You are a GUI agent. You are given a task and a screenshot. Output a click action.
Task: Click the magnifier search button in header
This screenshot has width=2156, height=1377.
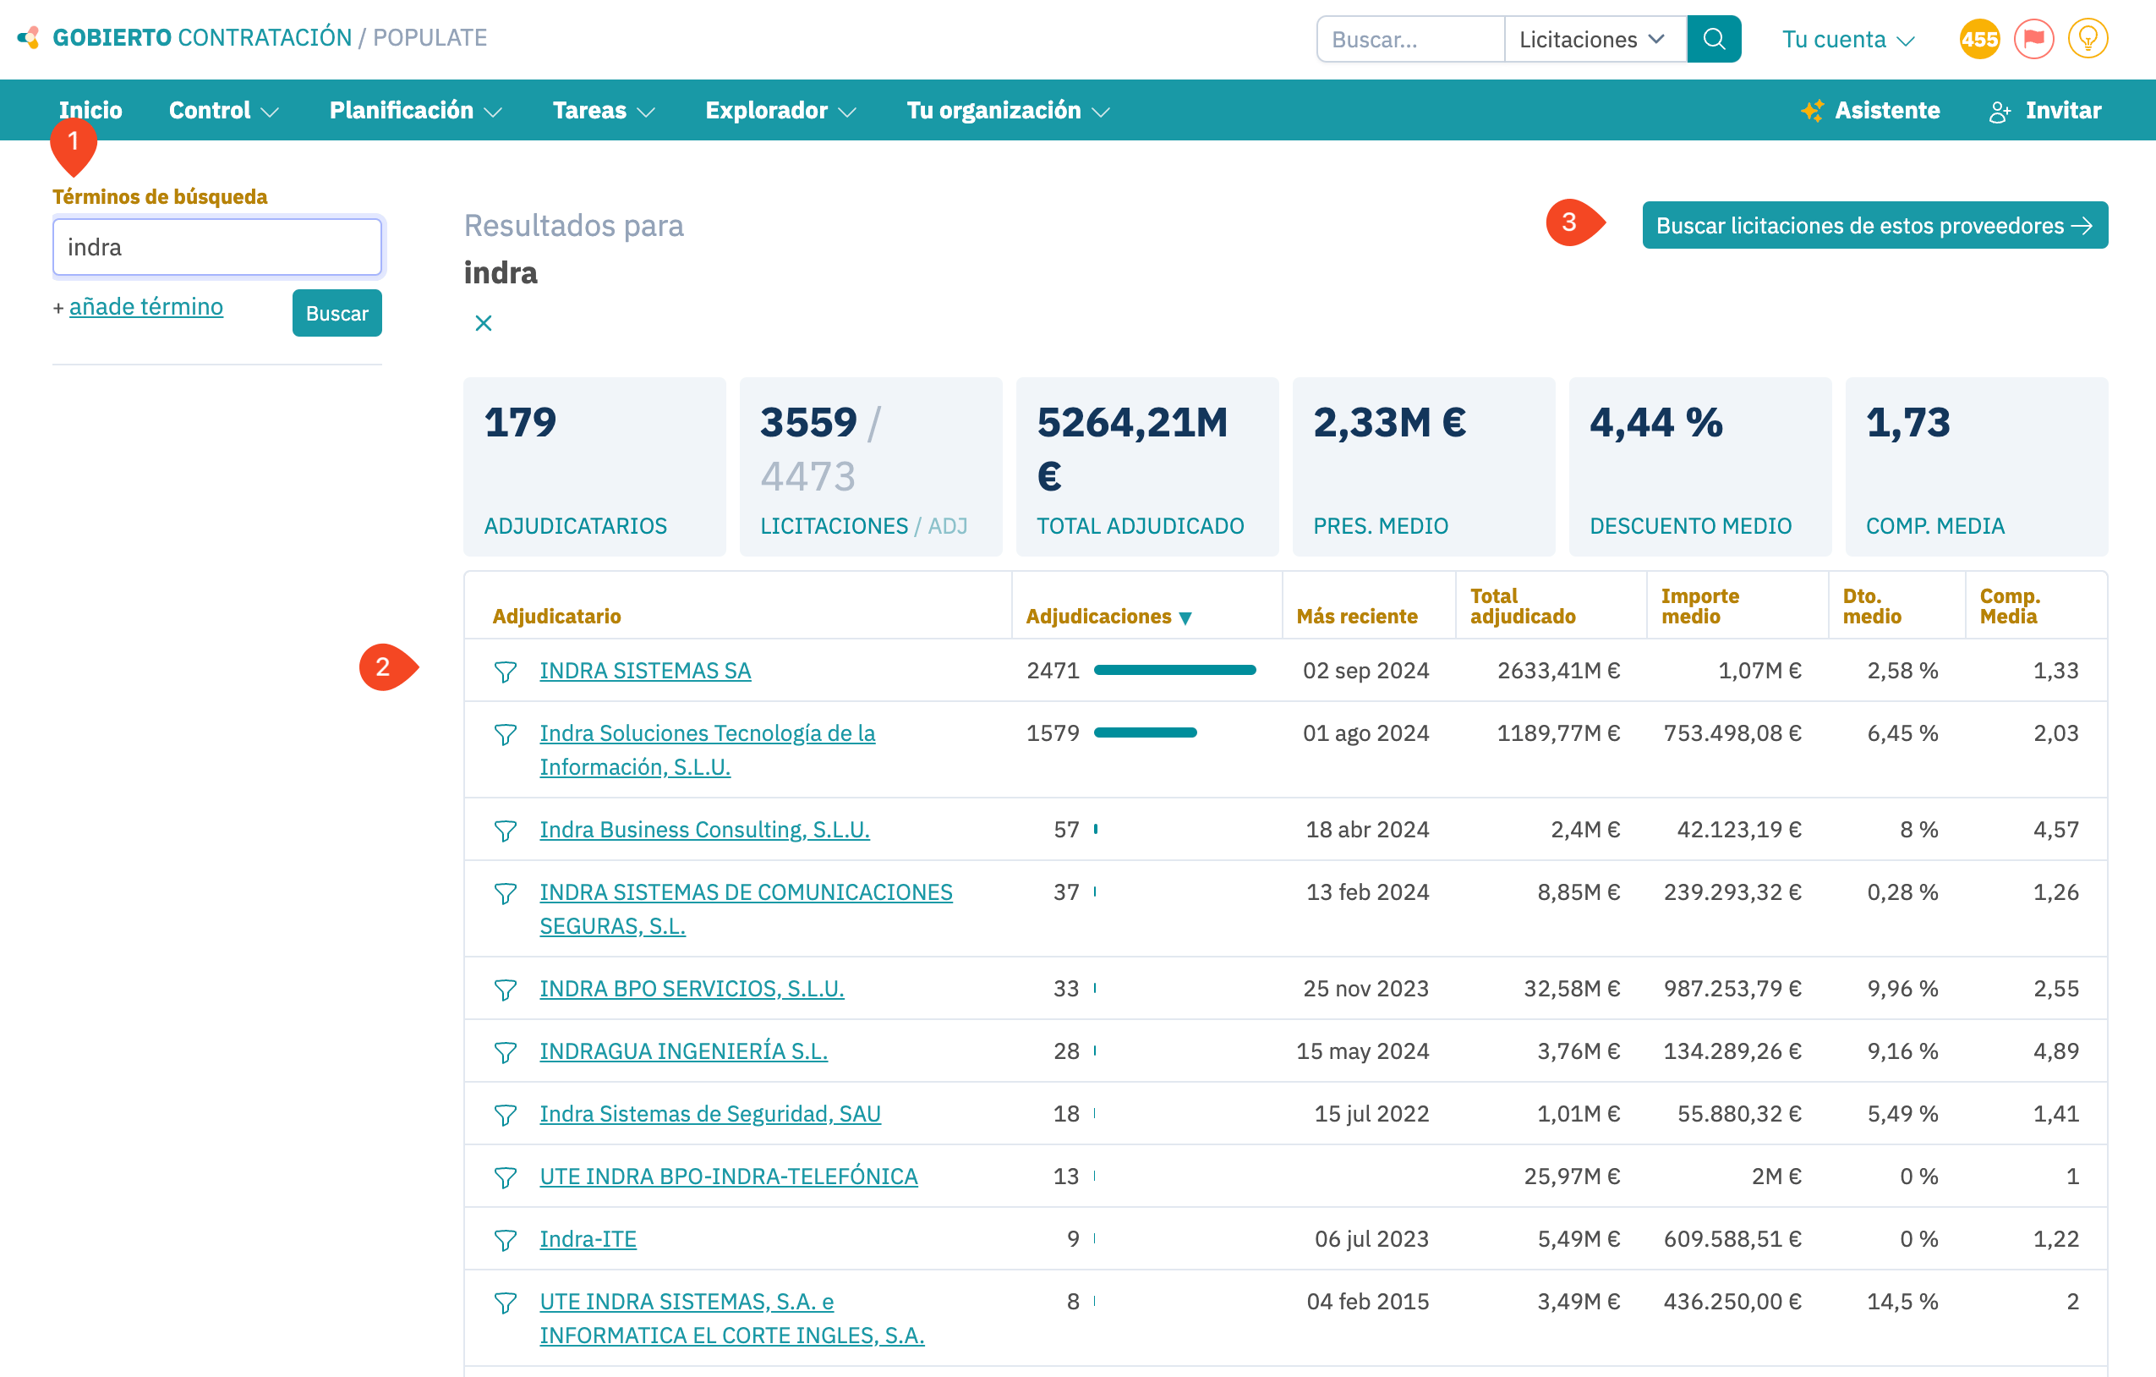1713,40
